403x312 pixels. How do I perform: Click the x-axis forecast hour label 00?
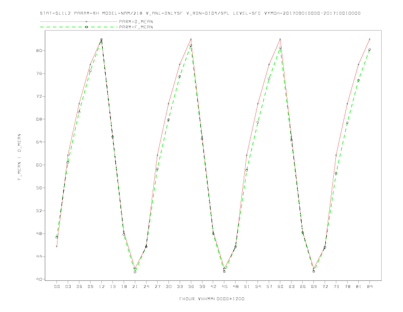(57, 287)
